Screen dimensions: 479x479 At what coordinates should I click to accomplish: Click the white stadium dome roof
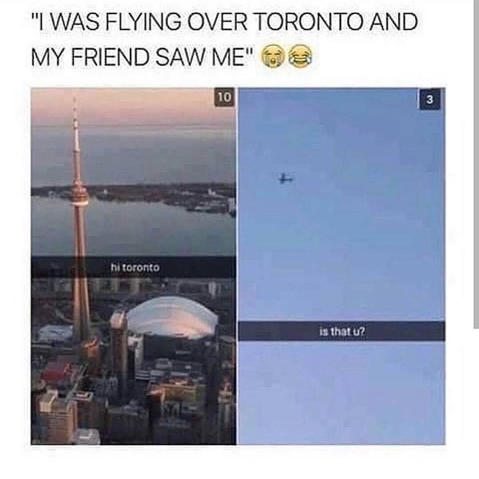click(173, 316)
